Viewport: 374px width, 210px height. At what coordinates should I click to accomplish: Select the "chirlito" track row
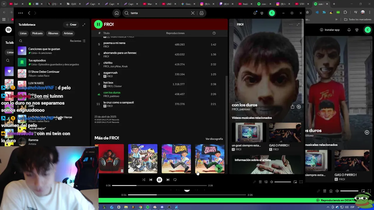point(160,64)
